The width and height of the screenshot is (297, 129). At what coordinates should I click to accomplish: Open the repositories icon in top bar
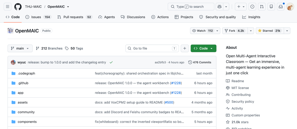271,7
